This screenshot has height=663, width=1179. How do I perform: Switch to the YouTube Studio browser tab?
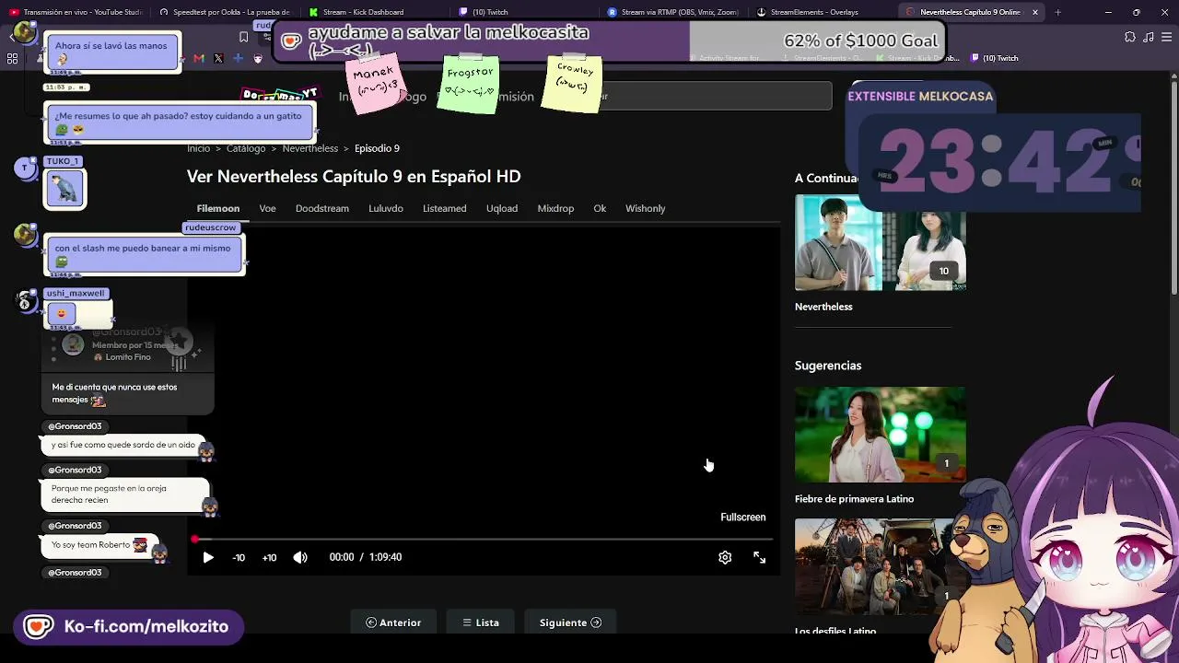[x=76, y=12]
